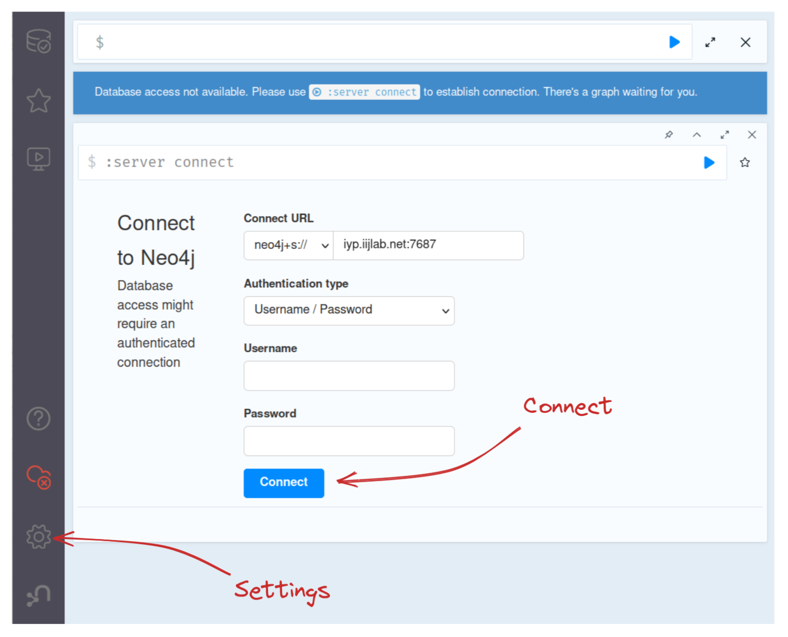Open Favorites star in the sidebar
This screenshot has width=788, height=637.
(38, 101)
